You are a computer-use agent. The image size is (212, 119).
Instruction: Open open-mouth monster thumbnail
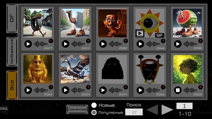[x=150, y=69]
